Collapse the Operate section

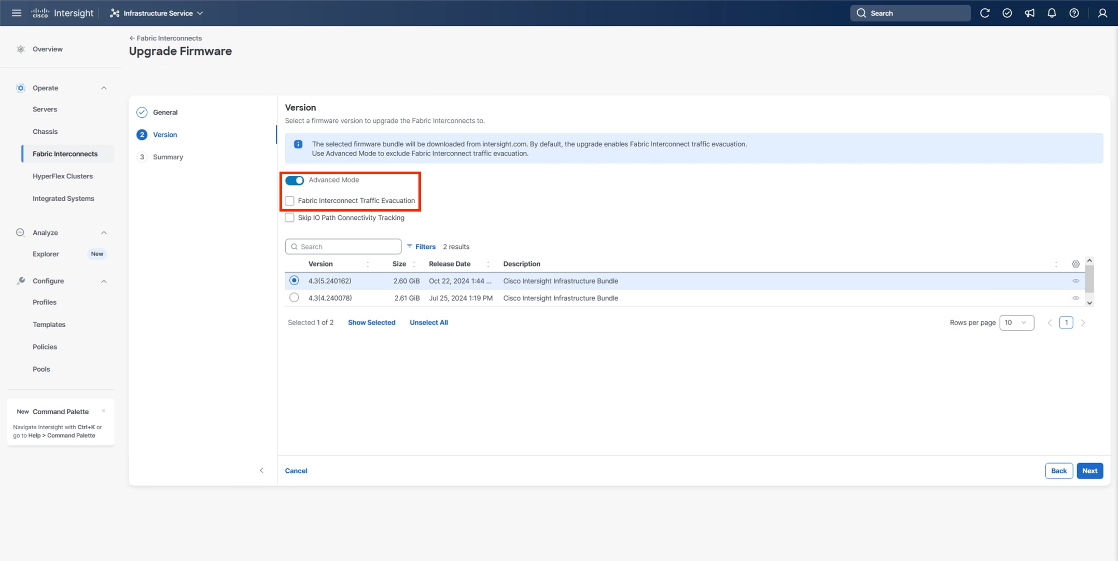click(103, 88)
